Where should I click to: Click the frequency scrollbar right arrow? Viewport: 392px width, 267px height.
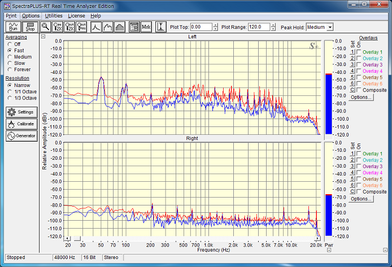318,238
